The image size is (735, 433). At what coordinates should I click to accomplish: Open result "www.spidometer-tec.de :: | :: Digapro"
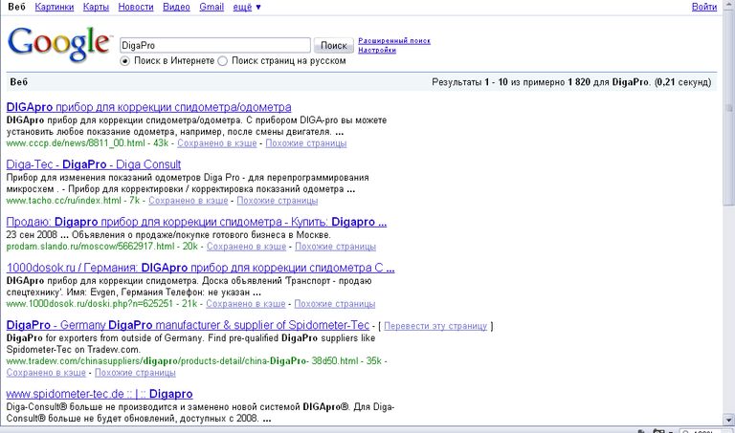pos(100,394)
